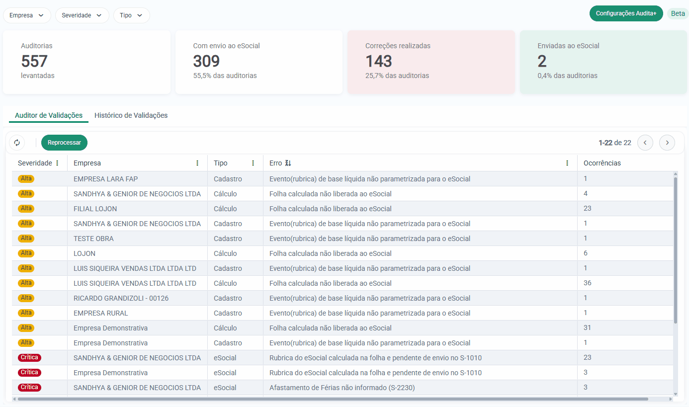Click occurrences value 36
This screenshot has height=407, width=689.
(x=588, y=283)
